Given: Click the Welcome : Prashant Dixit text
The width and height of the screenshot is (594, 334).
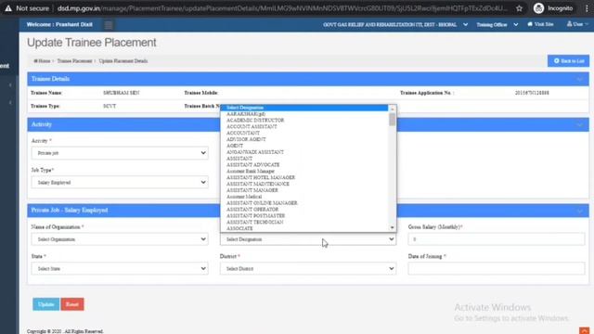Looking at the screenshot, I should coord(59,25).
